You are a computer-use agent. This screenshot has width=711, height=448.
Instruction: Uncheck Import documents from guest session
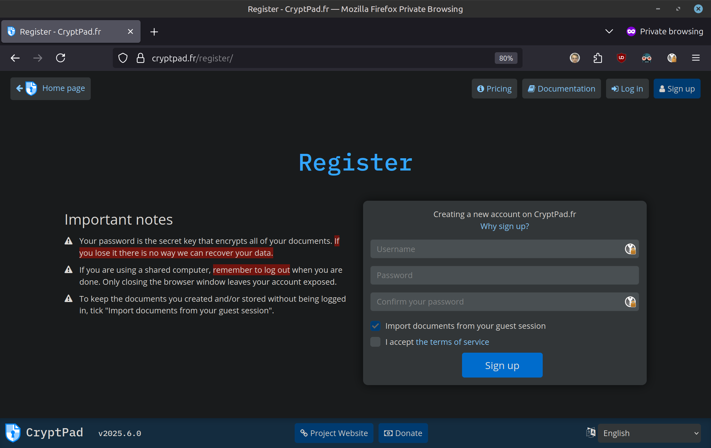[x=375, y=326]
